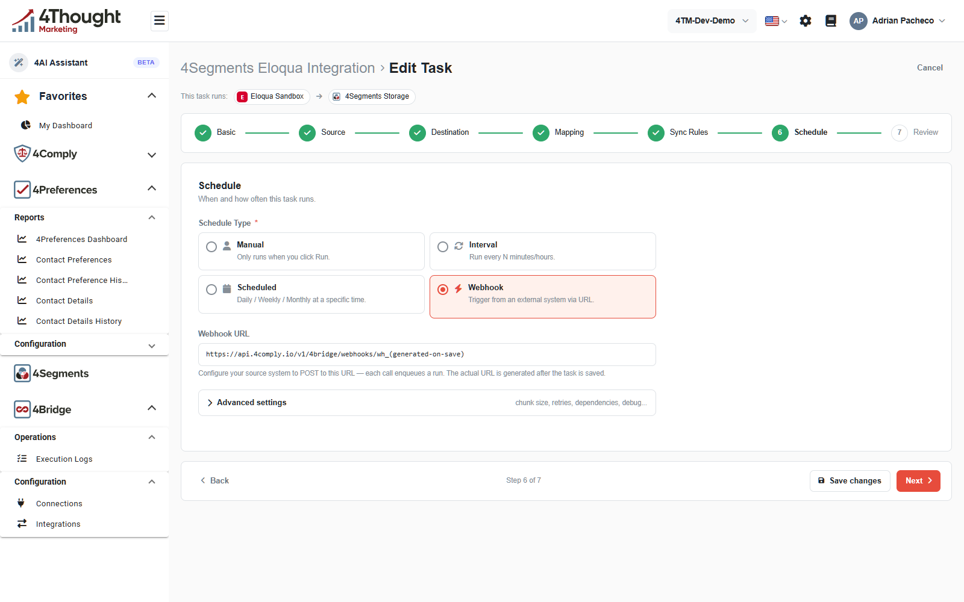Collapse the Favorites section chevron

152,96
